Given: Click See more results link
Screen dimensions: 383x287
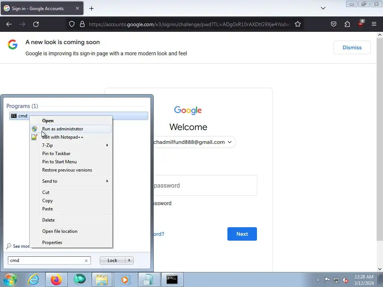Looking at the screenshot, I should tap(18, 246).
